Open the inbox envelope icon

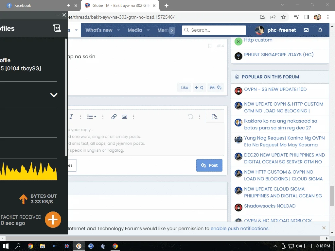tap(306, 30)
